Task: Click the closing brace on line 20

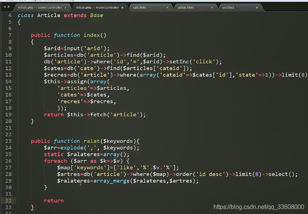Action: click(32, 121)
